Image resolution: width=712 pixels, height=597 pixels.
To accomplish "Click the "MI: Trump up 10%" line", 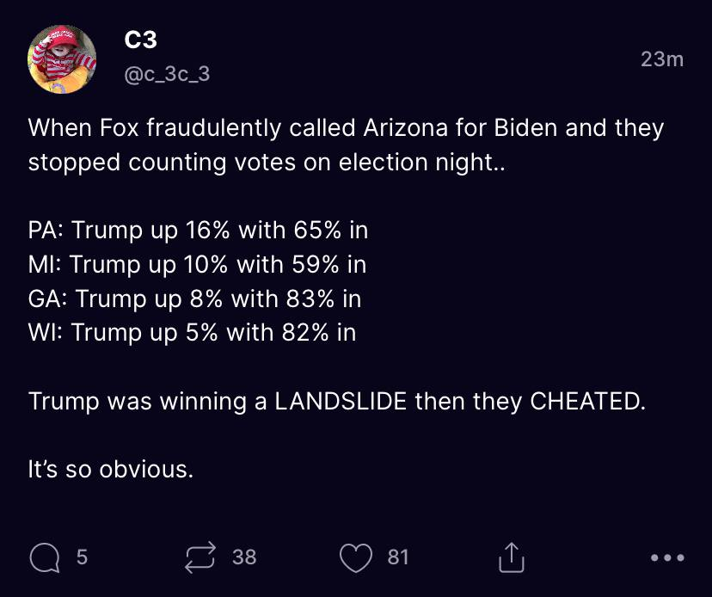I will 197,264.
